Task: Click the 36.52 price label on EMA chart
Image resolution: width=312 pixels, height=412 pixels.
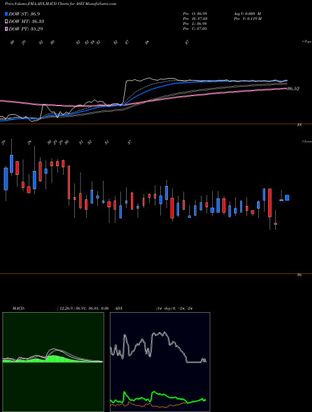Action: click(293, 89)
